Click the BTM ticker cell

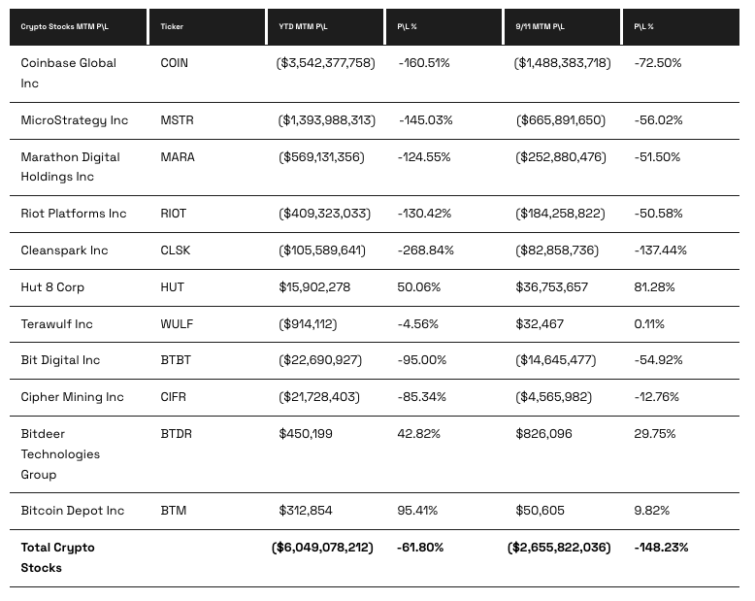173,511
